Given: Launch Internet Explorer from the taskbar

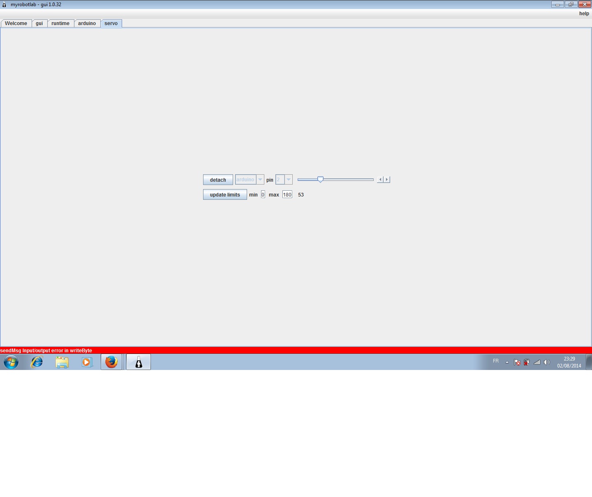Looking at the screenshot, I should coord(37,362).
